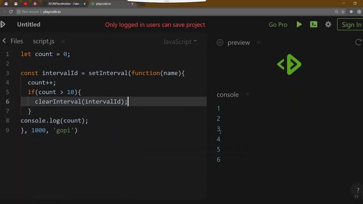363x204 pixels.
Task: Click the zoom magnifier icon in the address bar
Action: coord(336,11)
